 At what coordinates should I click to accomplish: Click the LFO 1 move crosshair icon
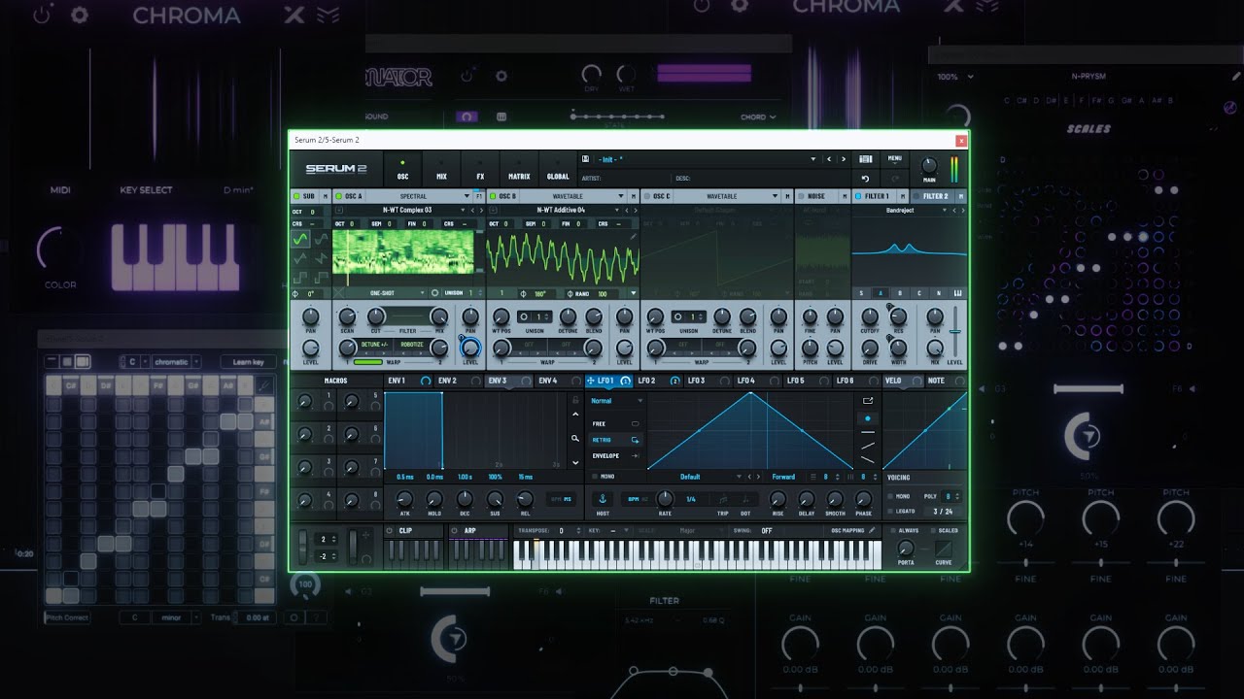590,381
